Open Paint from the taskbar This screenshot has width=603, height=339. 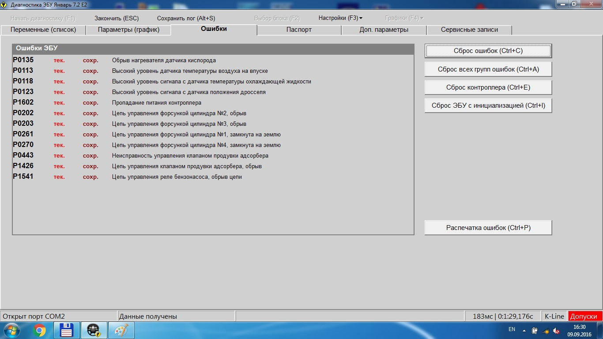[x=121, y=330]
